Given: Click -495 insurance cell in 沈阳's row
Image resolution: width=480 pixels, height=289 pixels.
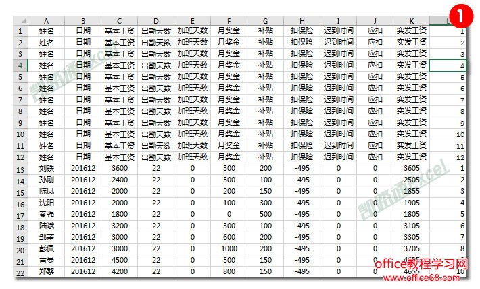Looking at the screenshot, I should point(302,203).
